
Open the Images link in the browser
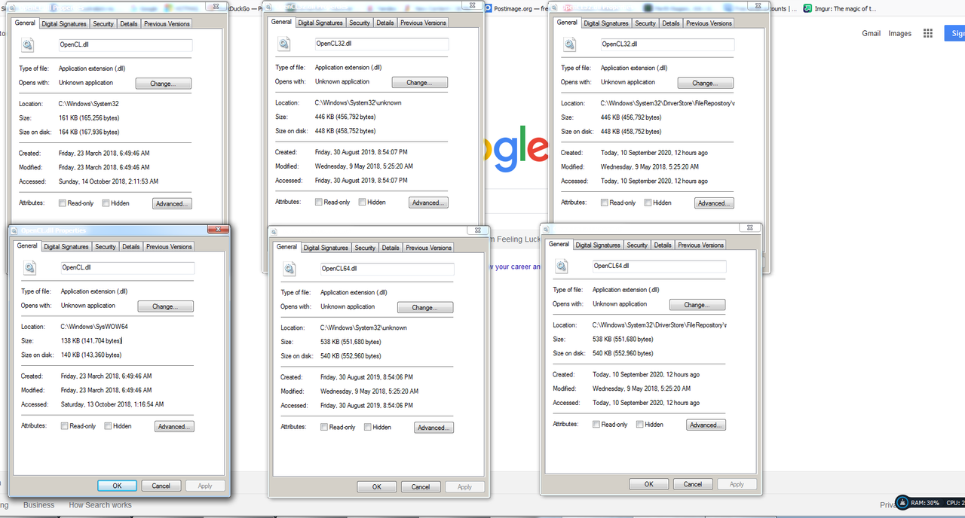pyautogui.click(x=900, y=33)
